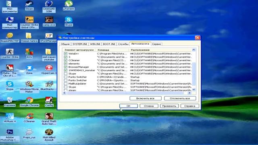Click the Отключить все button
258x145 pixels.
pos(180,98)
